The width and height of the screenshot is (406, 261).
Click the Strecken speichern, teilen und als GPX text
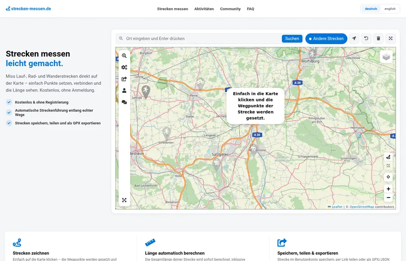[58, 123]
